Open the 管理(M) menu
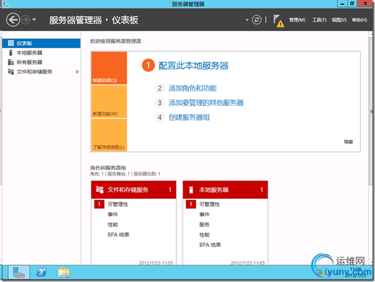Image resolution: width=375 pixels, height=282 pixels. click(x=297, y=20)
